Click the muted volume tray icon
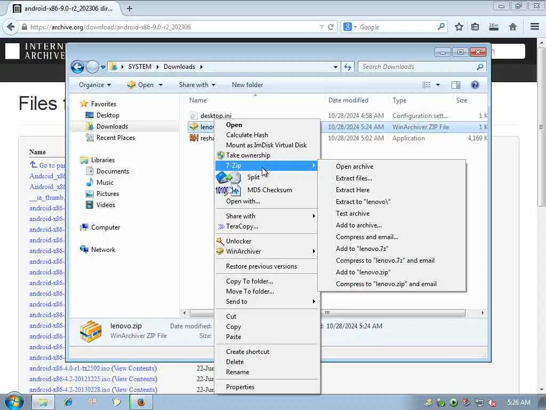Viewport: 546px width, 410px height. tap(492, 403)
